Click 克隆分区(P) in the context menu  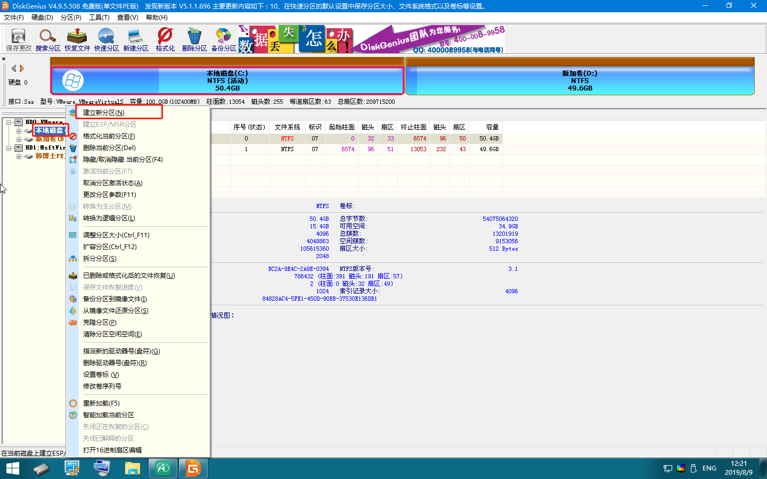click(100, 322)
